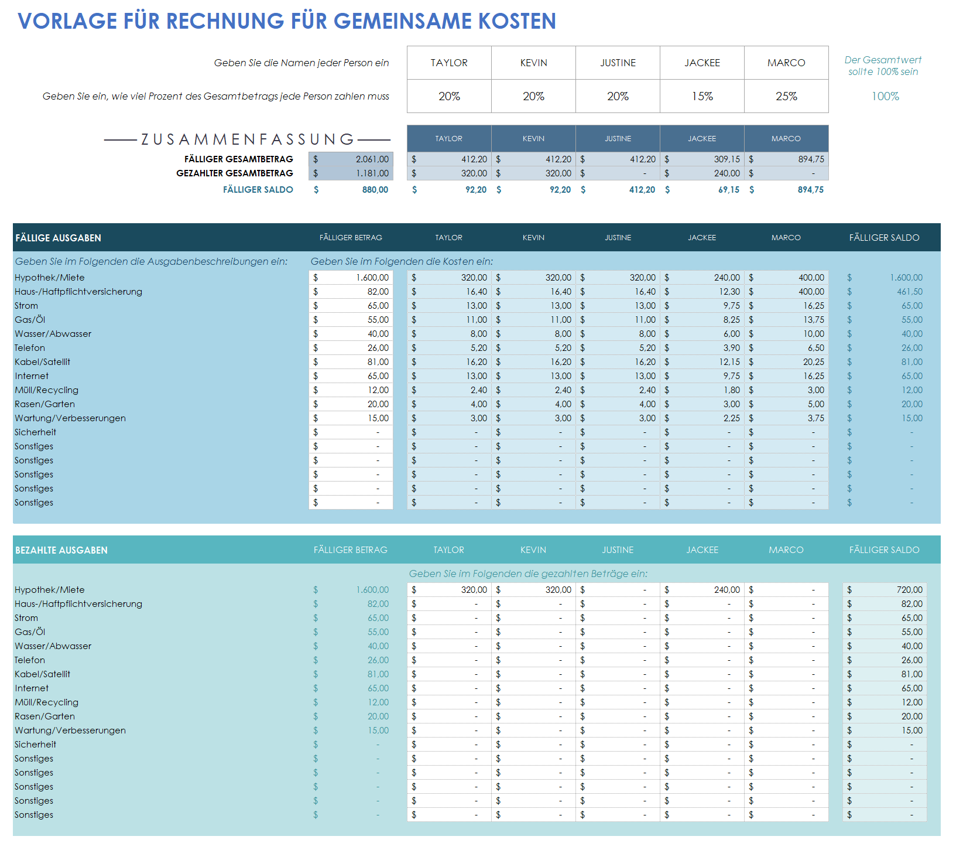Click ZUSAMMENFASSUNG heading

248,139
